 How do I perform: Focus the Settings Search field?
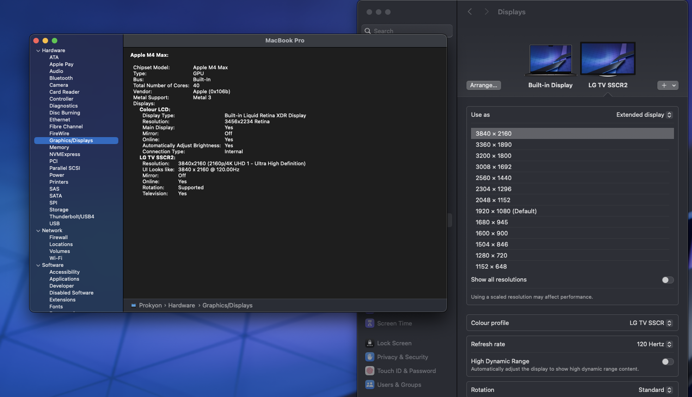(x=407, y=31)
